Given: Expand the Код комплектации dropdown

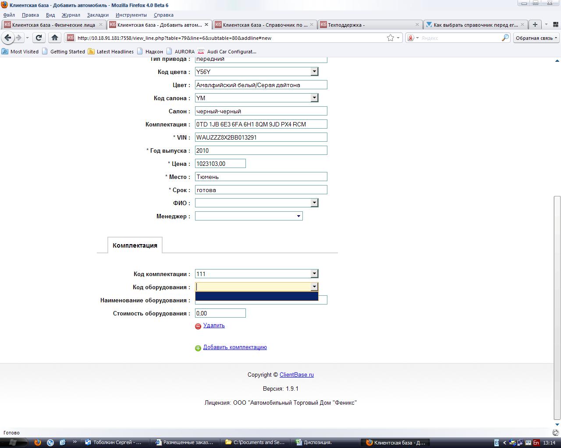Looking at the screenshot, I should [x=314, y=273].
